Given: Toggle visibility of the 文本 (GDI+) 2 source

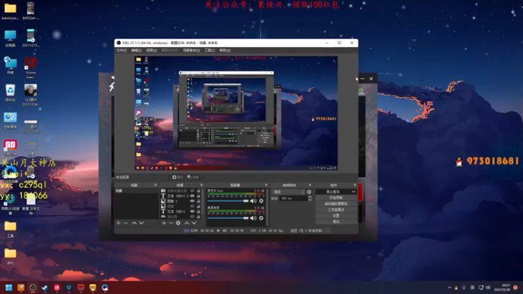Looking at the screenshot, I should [x=192, y=196].
